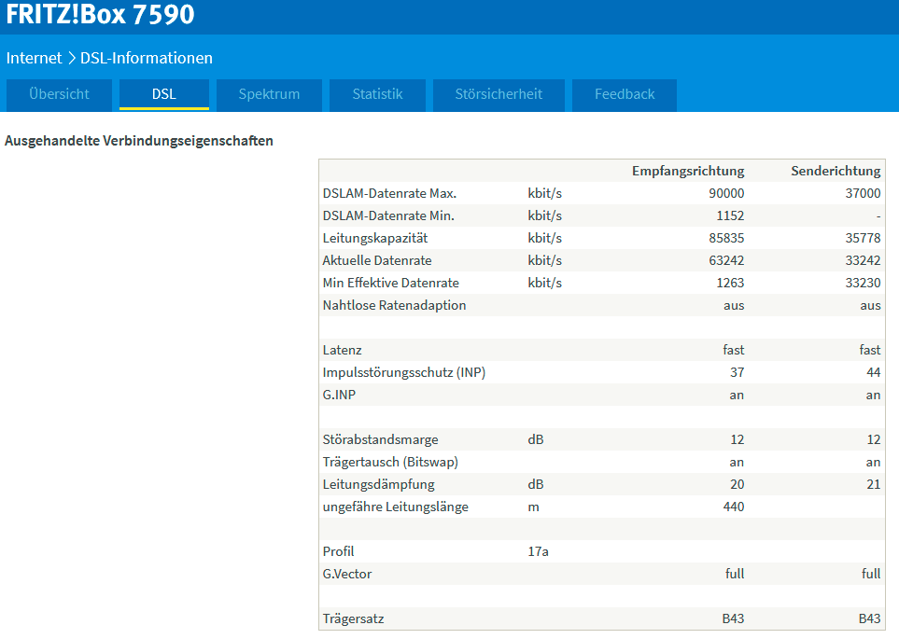Viewport: 899px width, 639px height.
Task: Click the G.Vector row label
Action: (x=347, y=574)
